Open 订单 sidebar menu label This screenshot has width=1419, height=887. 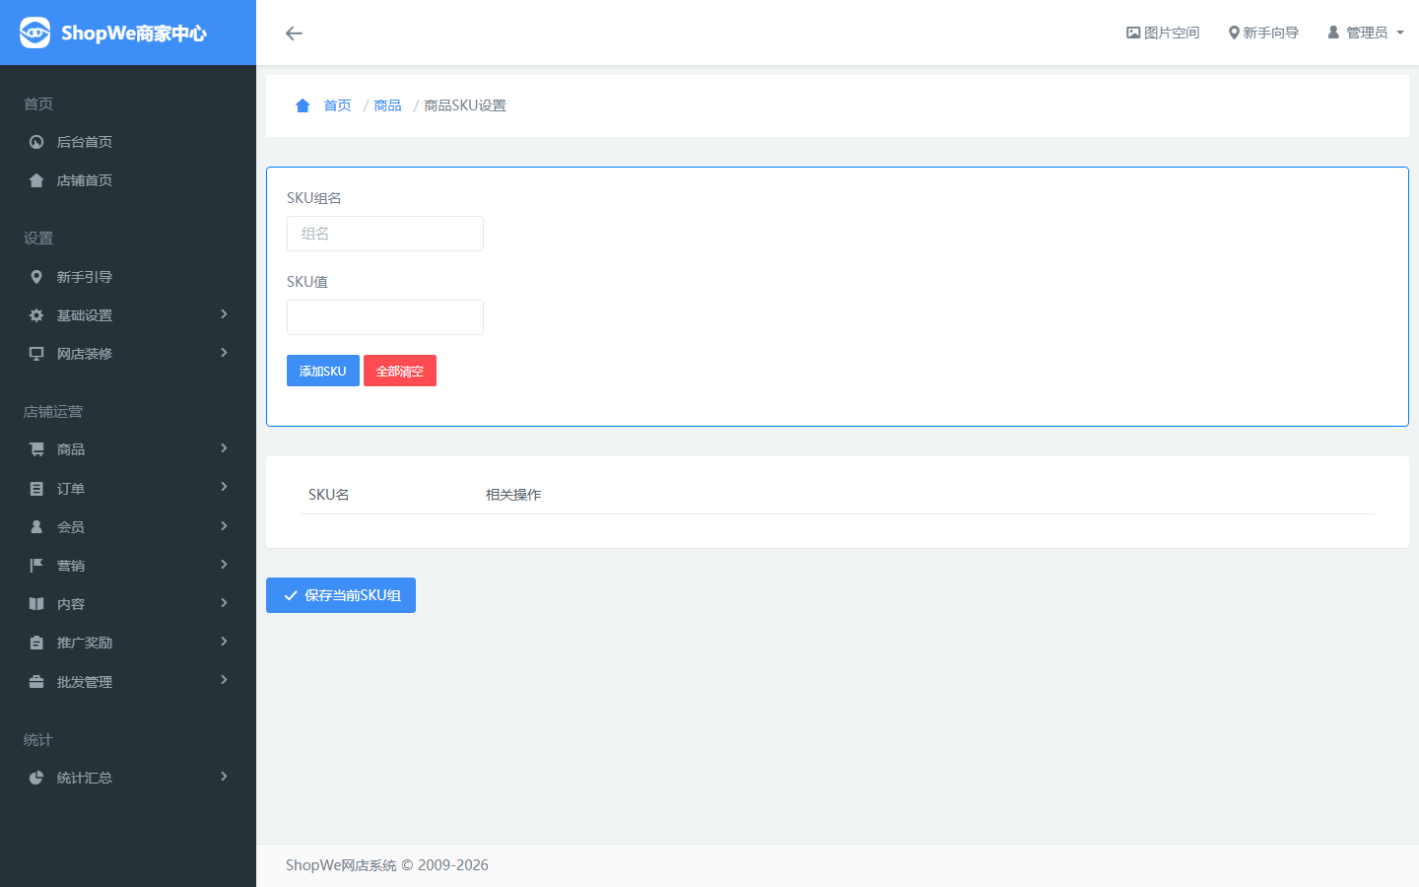point(71,489)
